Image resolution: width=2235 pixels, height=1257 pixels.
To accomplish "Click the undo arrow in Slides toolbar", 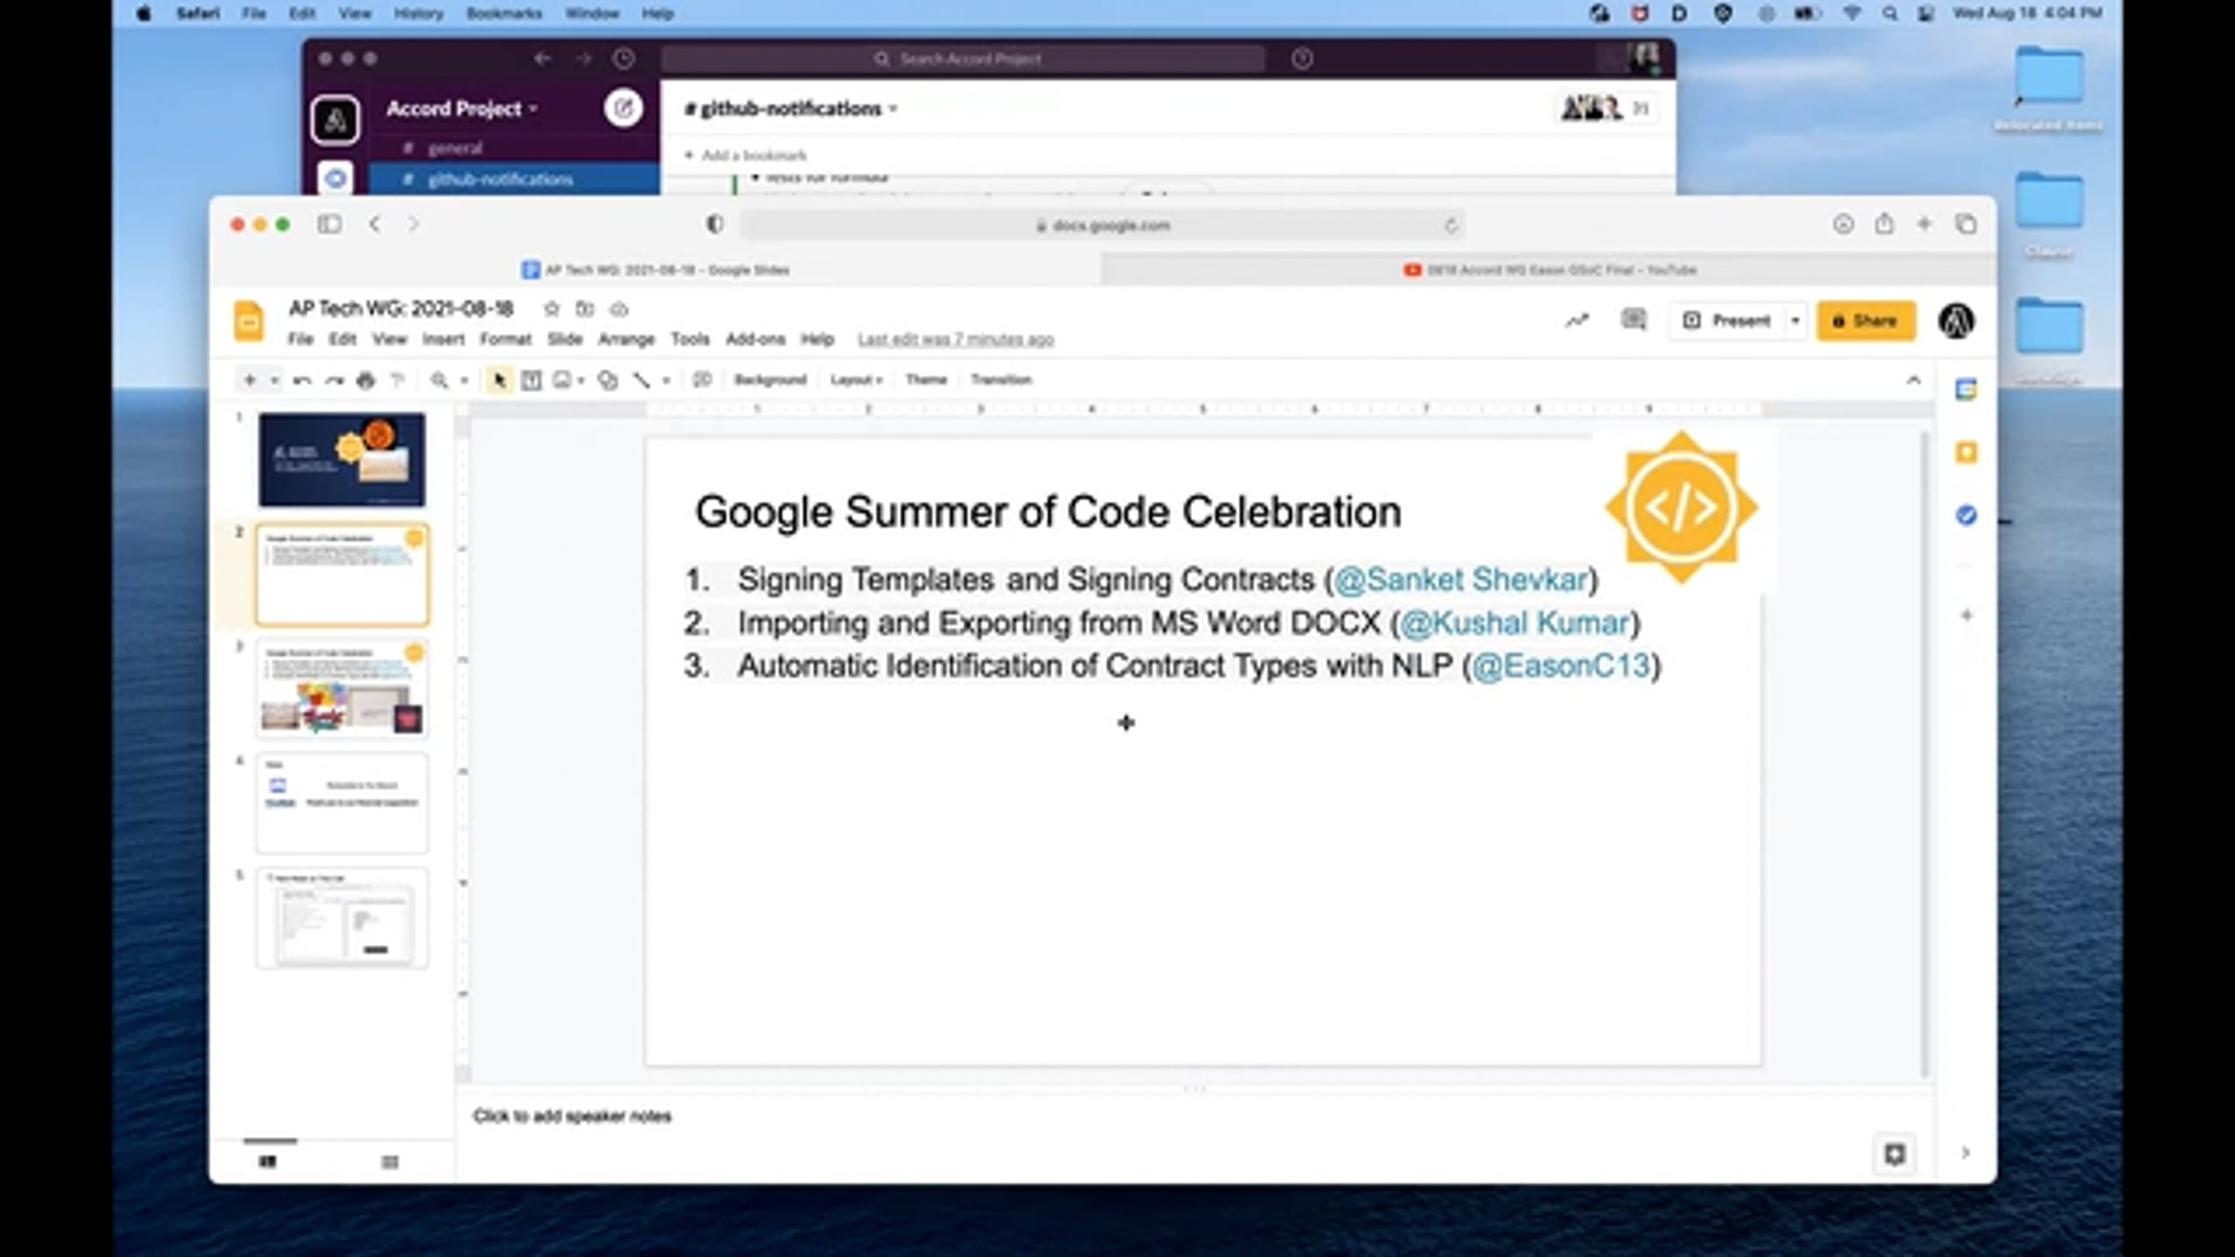I will point(302,380).
